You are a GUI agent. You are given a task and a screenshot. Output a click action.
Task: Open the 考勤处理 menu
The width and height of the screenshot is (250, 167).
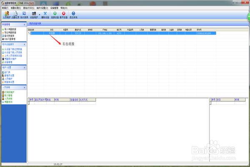(16, 8)
